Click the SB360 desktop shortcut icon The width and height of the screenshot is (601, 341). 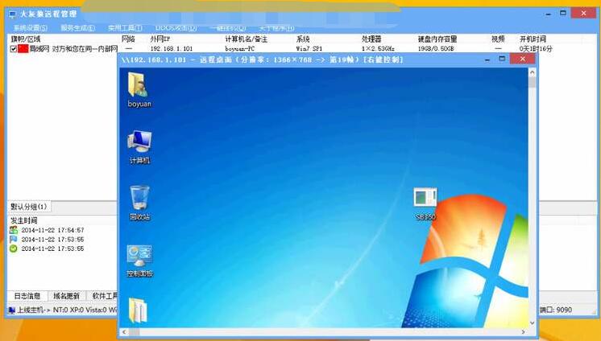pyautogui.click(x=425, y=199)
